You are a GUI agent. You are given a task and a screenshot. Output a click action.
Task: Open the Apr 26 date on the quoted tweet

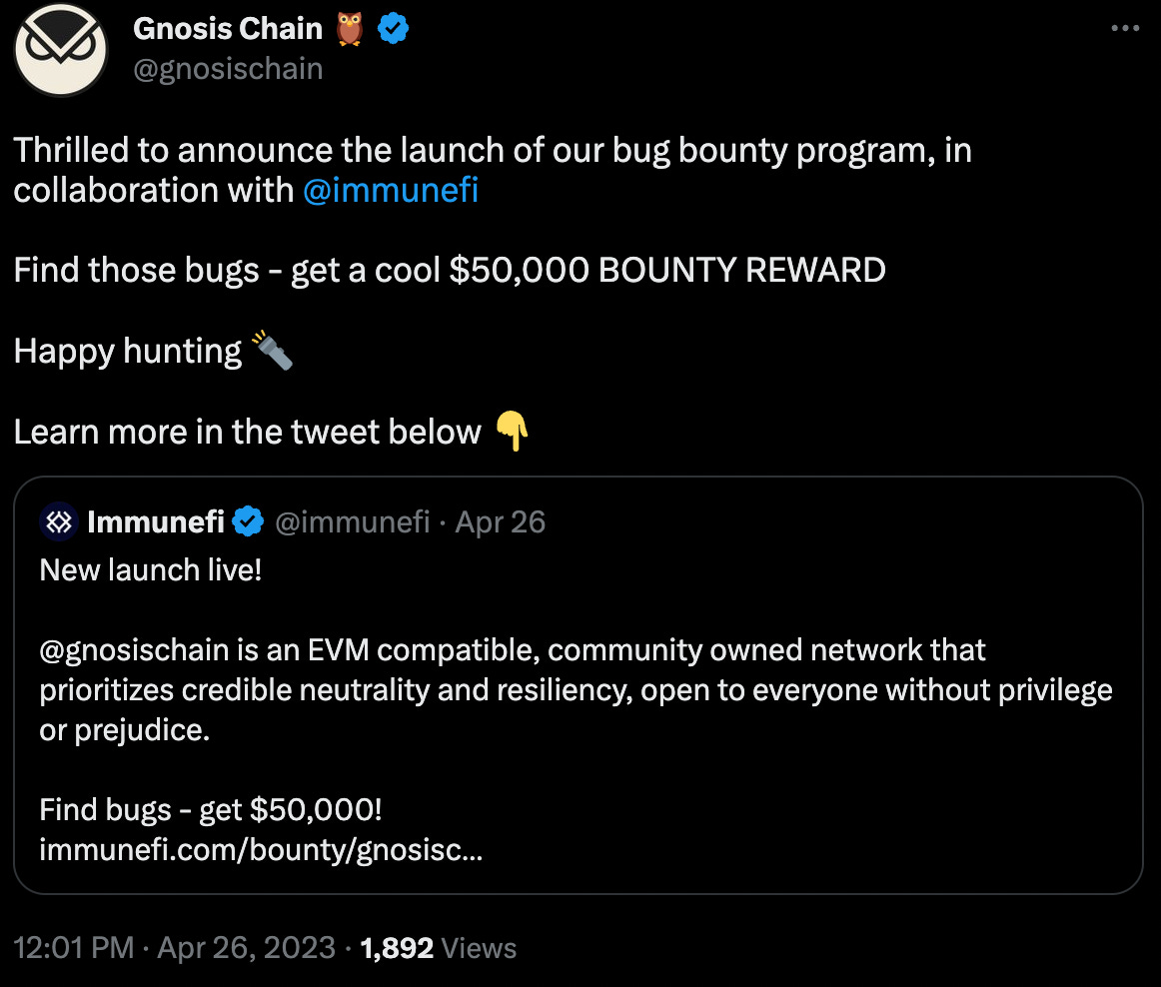(x=500, y=520)
